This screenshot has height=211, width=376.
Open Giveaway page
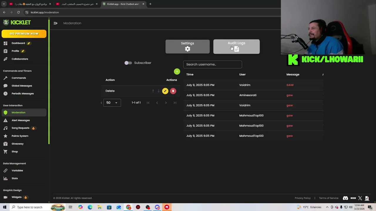(18, 144)
